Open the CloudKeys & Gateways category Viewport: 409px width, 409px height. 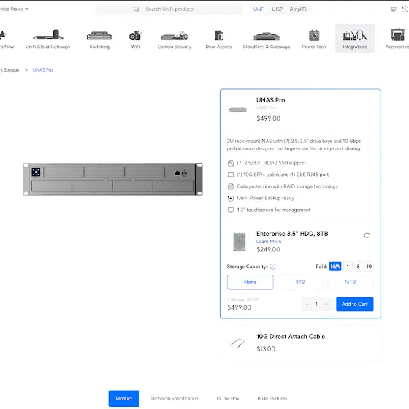(x=267, y=39)
